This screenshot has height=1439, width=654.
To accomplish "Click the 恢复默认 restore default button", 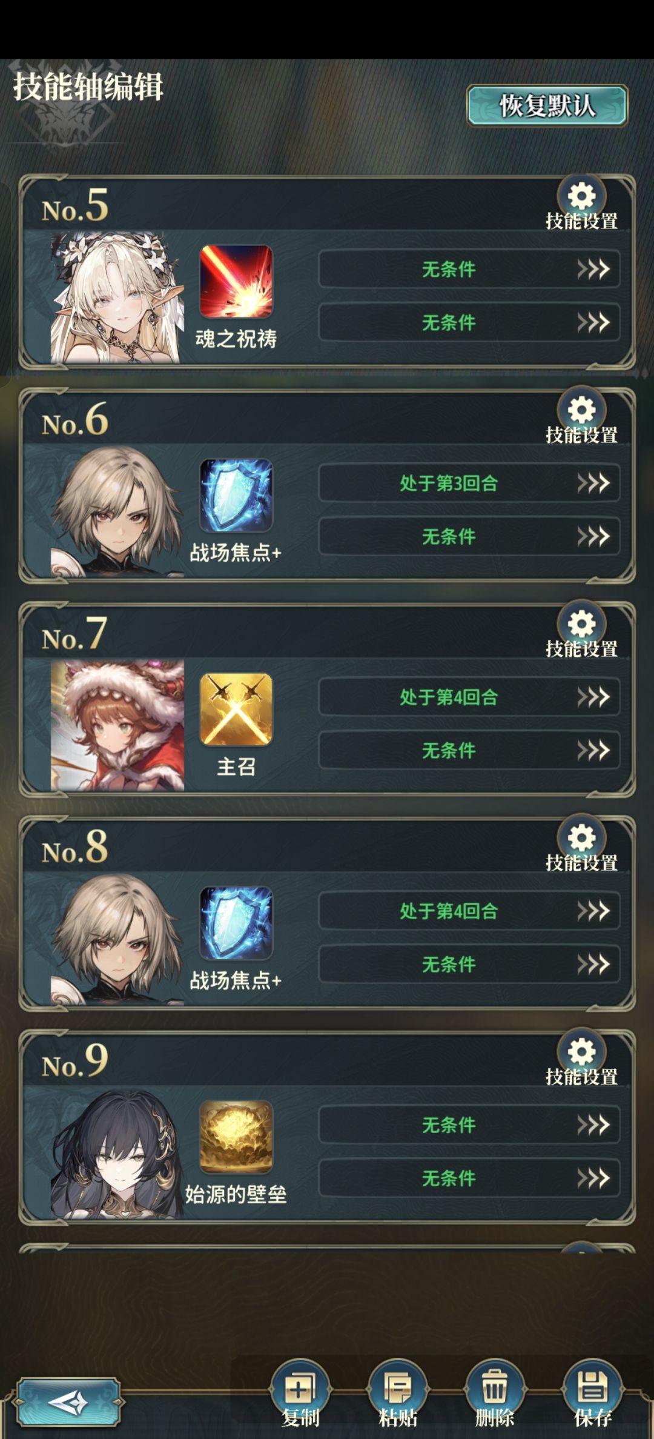I will (x=547, y=106).
